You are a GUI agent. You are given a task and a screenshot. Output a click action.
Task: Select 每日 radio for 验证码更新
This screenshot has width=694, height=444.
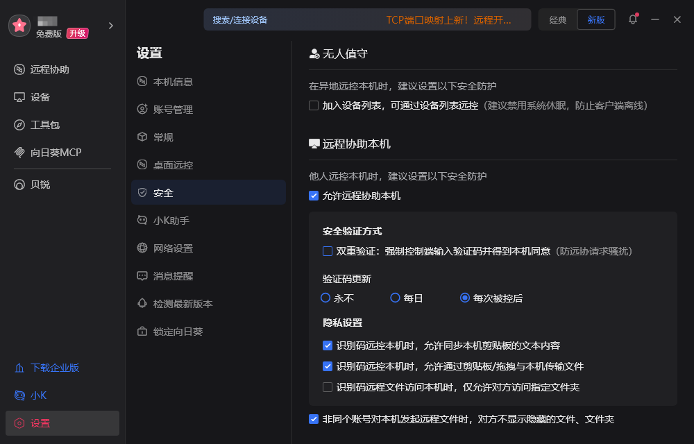396,298
